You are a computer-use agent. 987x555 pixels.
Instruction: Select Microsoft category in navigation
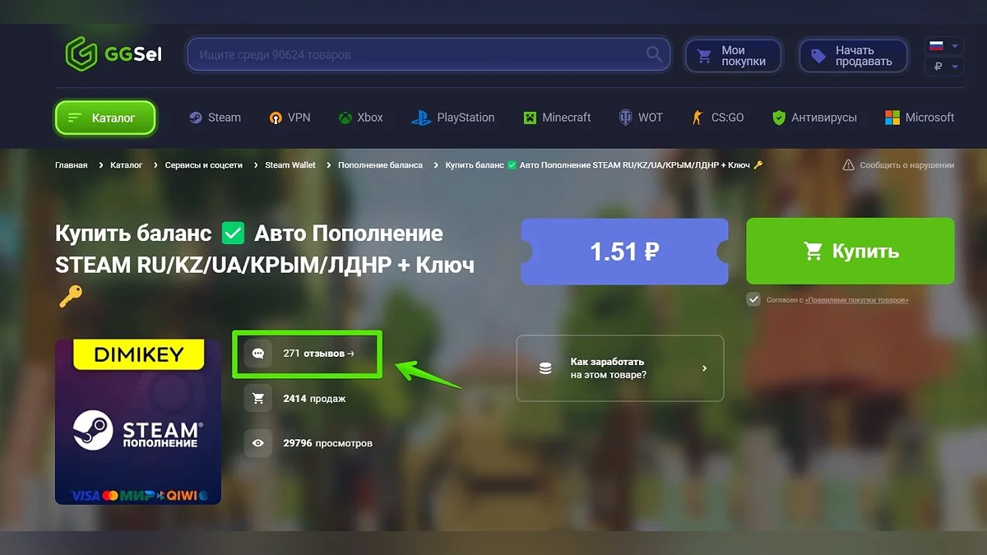(919, 118)
